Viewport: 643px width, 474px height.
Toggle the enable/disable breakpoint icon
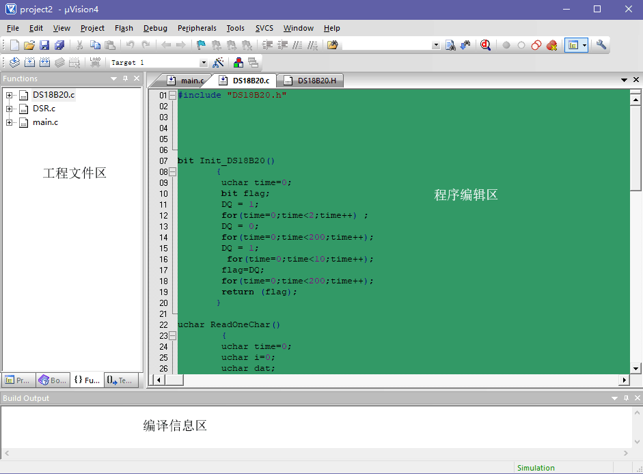[x=521, y=45]
